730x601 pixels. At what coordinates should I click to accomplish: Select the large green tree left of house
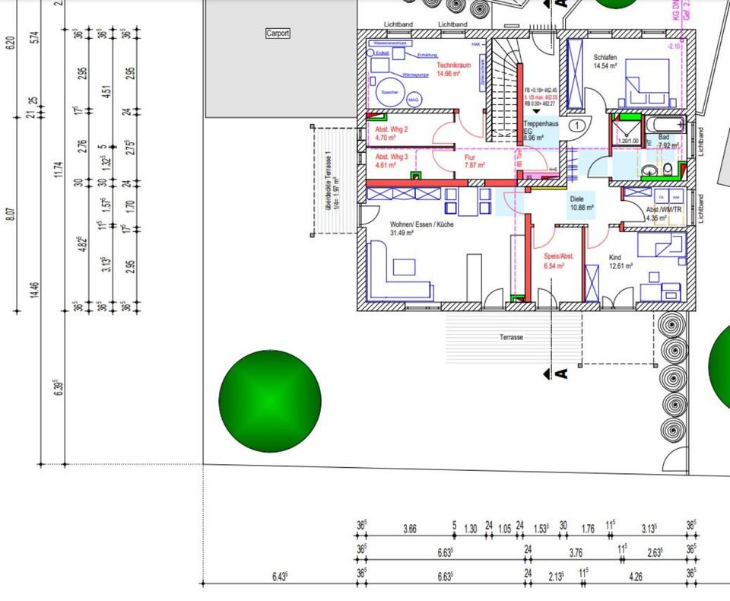[270, 400]
